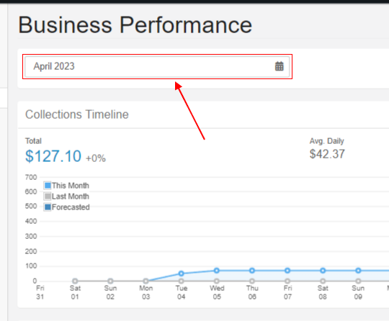Click the Sun 02 gray data point
This screenshot has width=389, height=321.
(110, 281)
